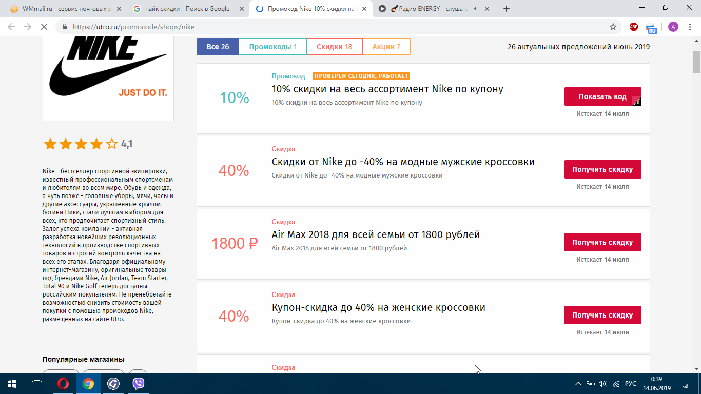The image size is (701, 394).
Task: Switch to the Google search tab
Action: (x=187, y=9)
